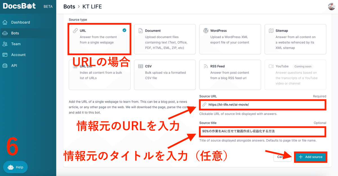Select the URL source type card
Viewport: 338px width, 176px height.
[x=100, y=39]
